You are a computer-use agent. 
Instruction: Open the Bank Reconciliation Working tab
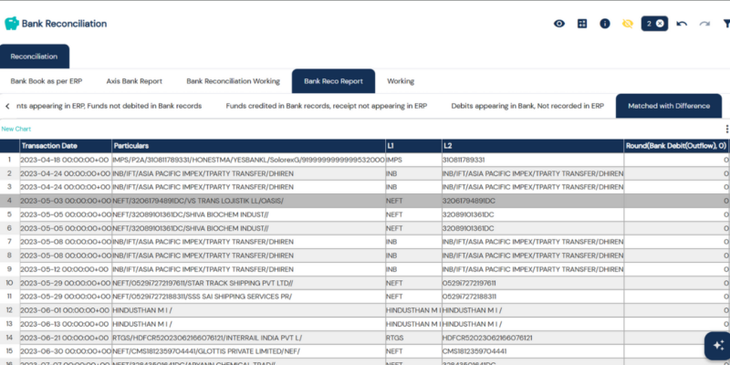pos(233,81)
